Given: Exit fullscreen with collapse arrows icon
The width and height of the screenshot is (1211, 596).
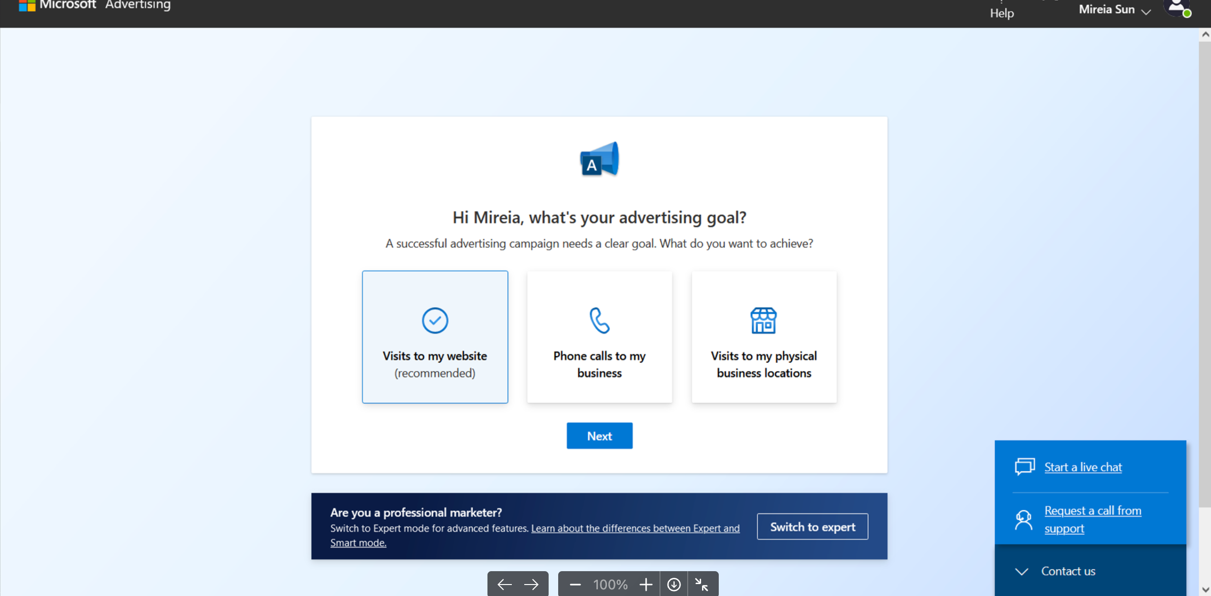Looking at the screenshot, I should coord(702,584).
